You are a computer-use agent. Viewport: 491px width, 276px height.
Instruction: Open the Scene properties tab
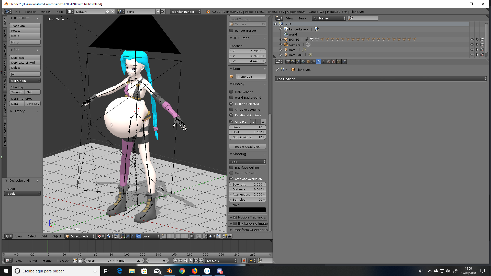click(298, 62)
